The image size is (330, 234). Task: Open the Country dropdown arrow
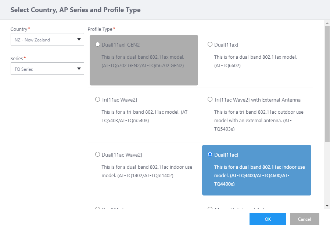pyautogui.click(x=79, y=40)
